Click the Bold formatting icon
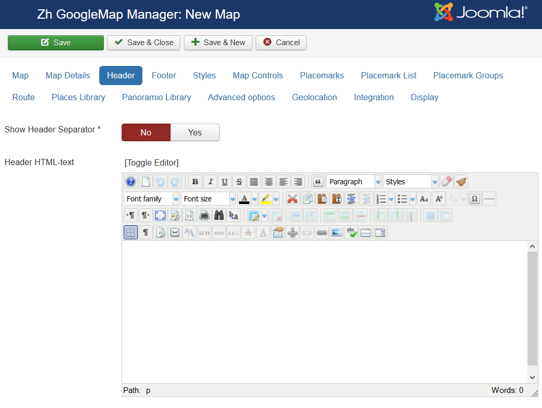Image resolution: width=542 pixels, height=408 pixels. coord(195,182)
